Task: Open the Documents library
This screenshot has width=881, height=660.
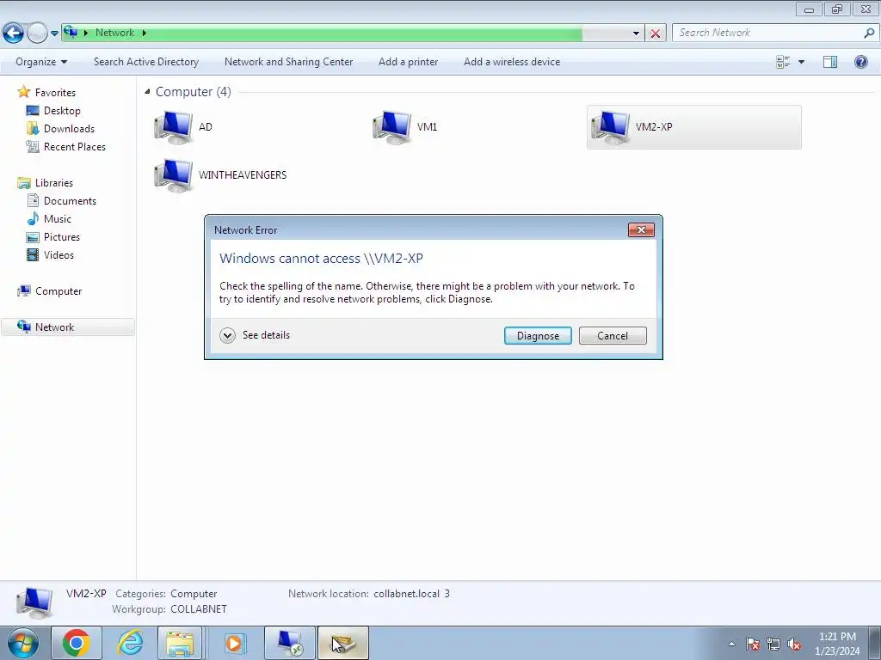Action: coord(70,201)
